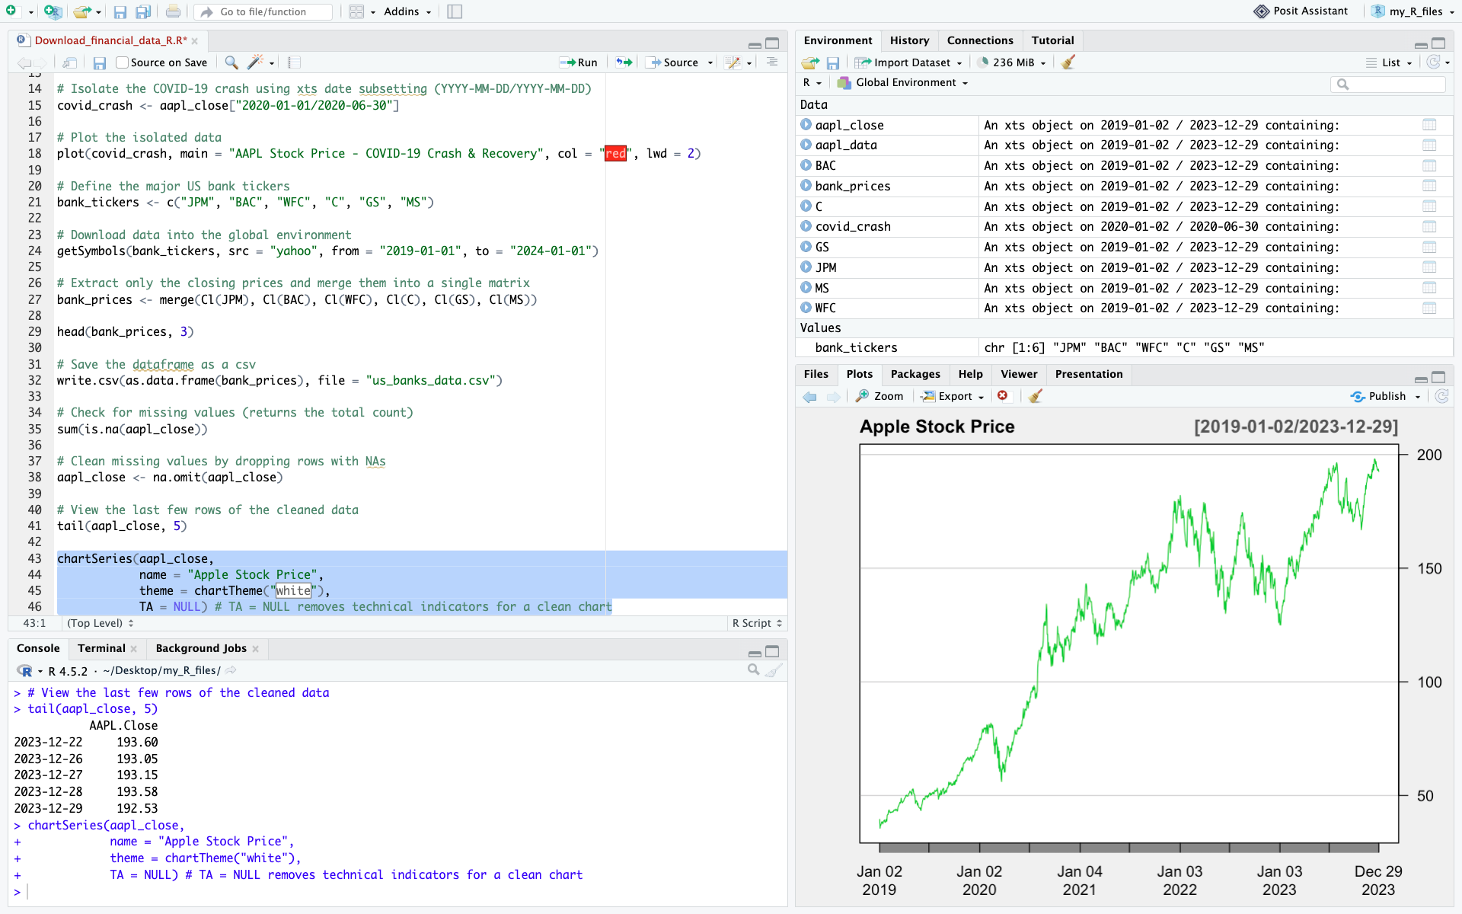Toggle the sidebar pane layout icon
The image size is (1462, 914).
click(455, 11)
